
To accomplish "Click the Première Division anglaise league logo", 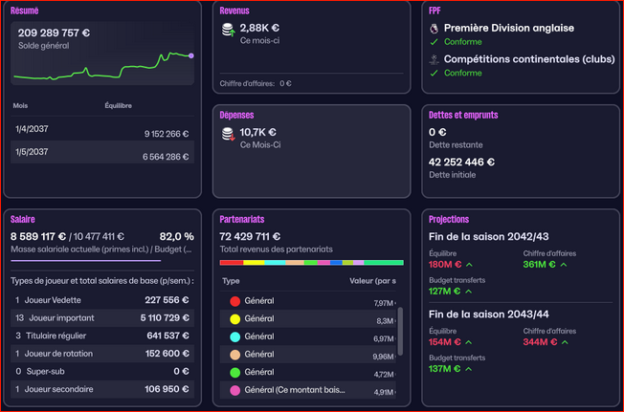I will 435,29.
